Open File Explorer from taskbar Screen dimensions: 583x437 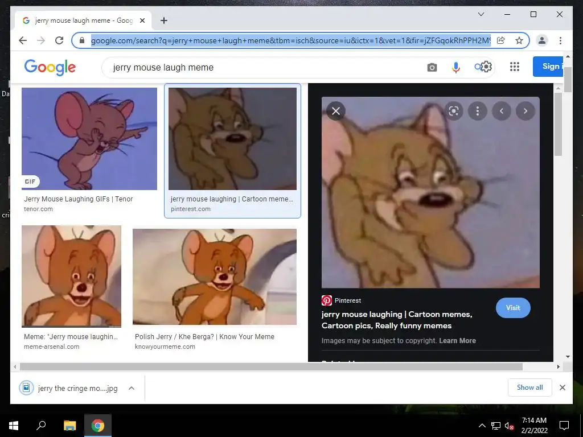pos(69,426)
